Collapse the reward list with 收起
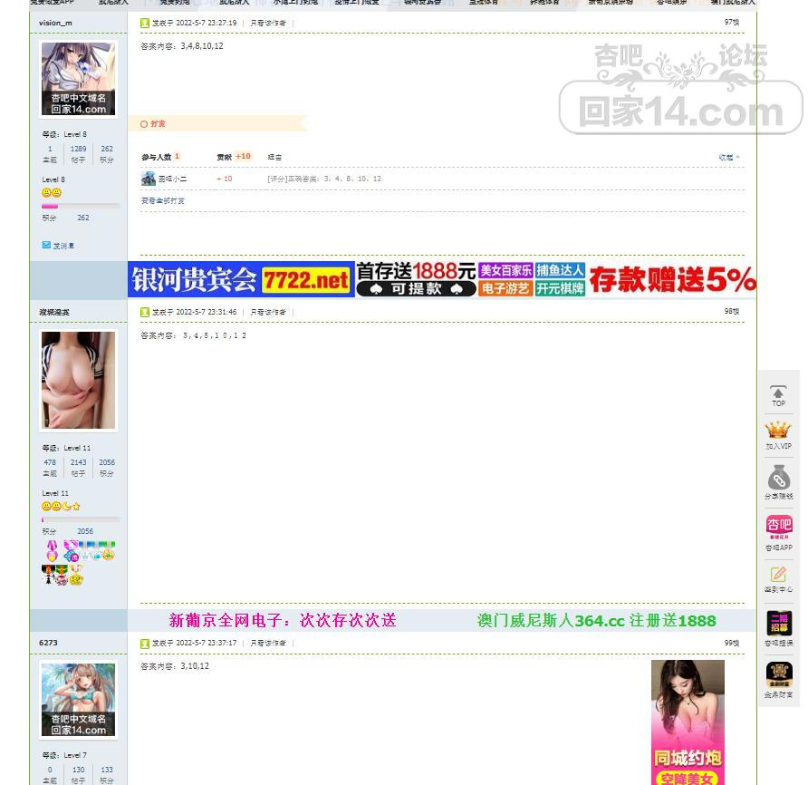This screenshot has width=808, height=785. (728, 158)
